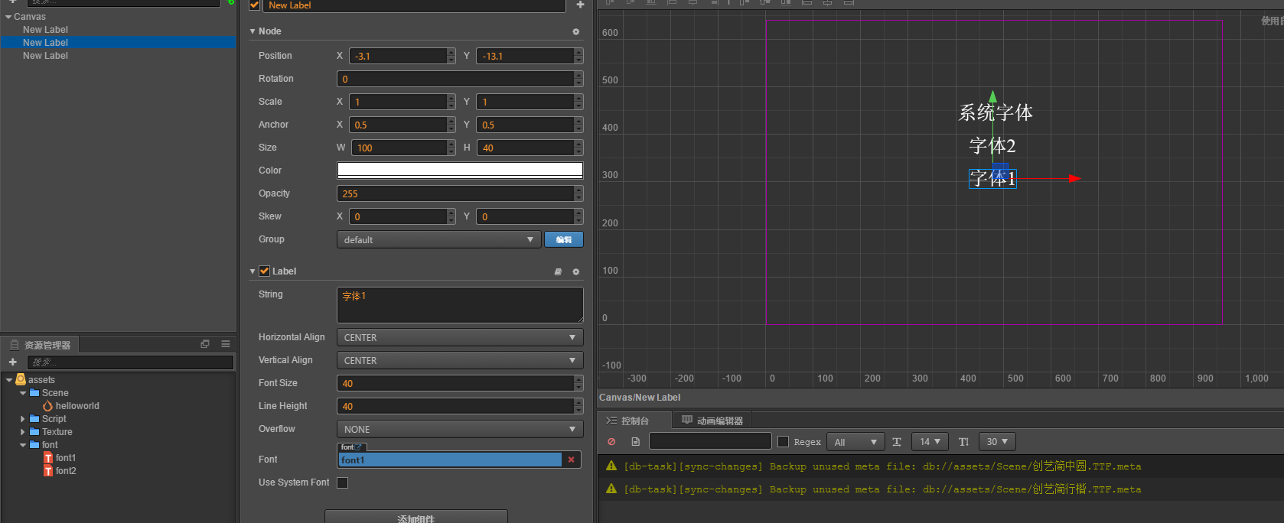The height and width of the screenshot is (523, 1284).
Task: Open the Group default dropdown
Action: pyautogui.click(x=438, y=239)
